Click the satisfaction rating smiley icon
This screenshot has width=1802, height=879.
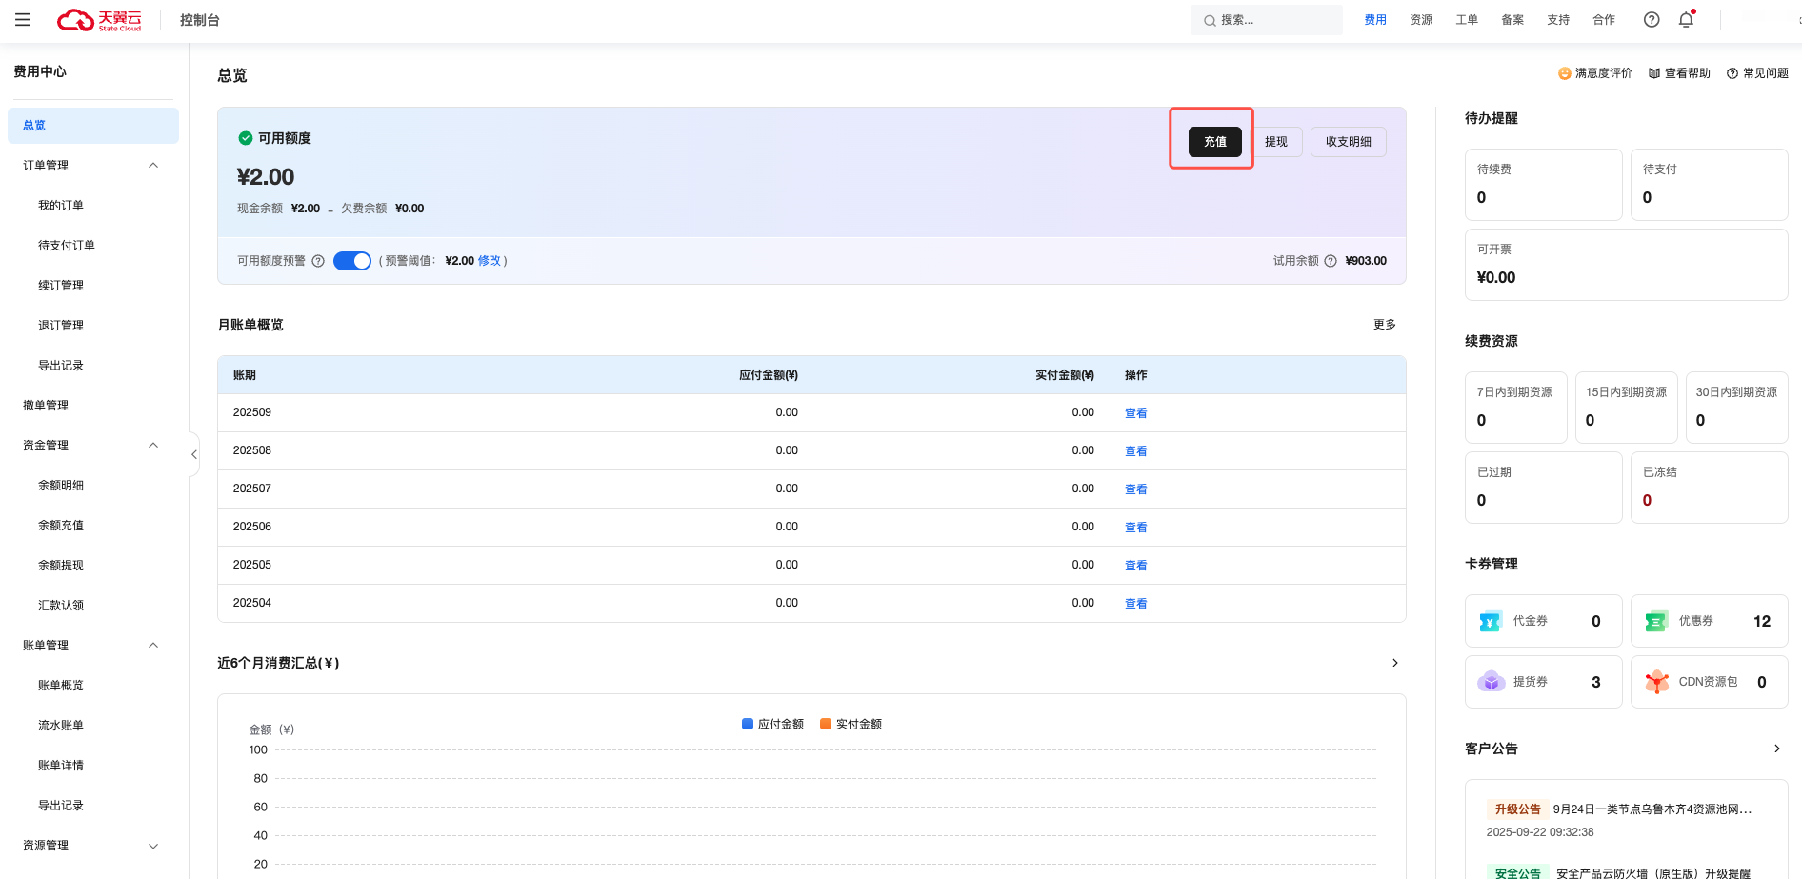[1564, 73]
